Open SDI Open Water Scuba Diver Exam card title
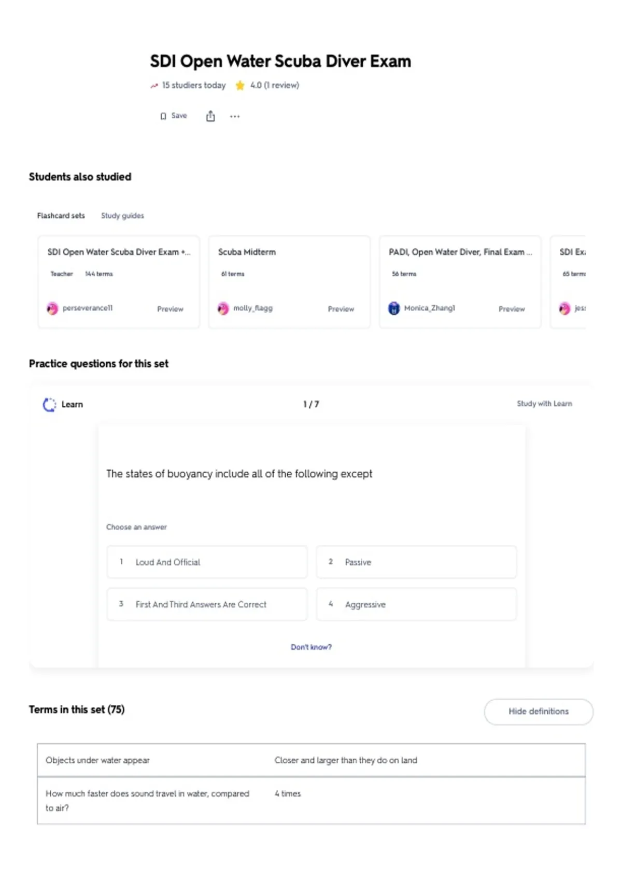 click(x=119, y=252)
